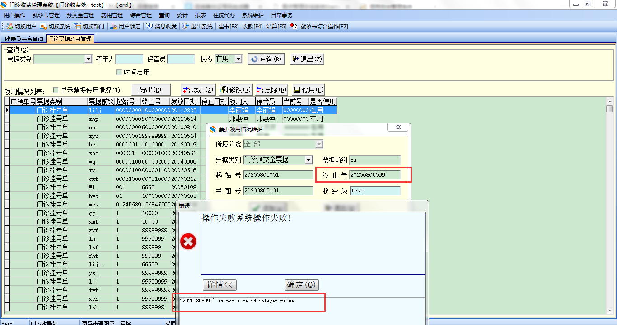Click the red error icon in 错误 dialog

pyautogui.click(x=188, y=242)
